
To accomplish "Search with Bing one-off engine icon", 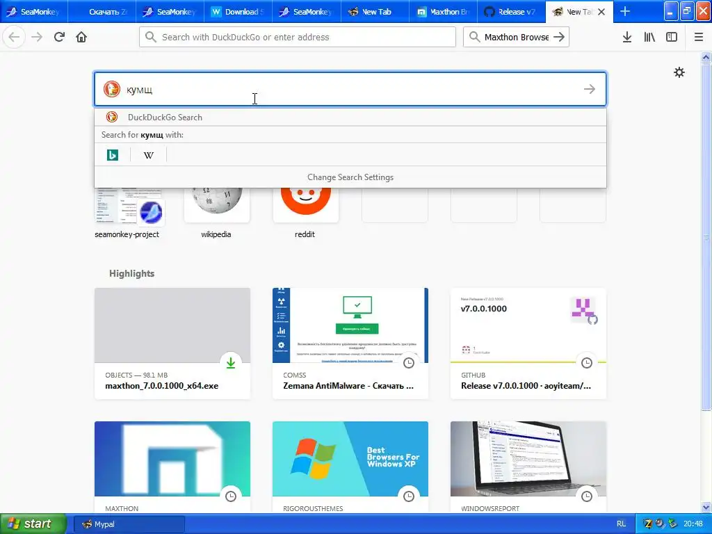I will (x=112, y=155).
